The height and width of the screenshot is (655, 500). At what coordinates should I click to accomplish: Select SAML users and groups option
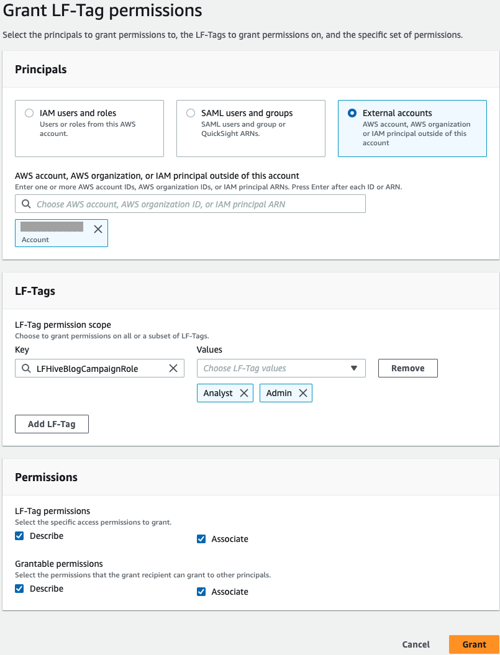pyautogui.click(x=191, y=113)
